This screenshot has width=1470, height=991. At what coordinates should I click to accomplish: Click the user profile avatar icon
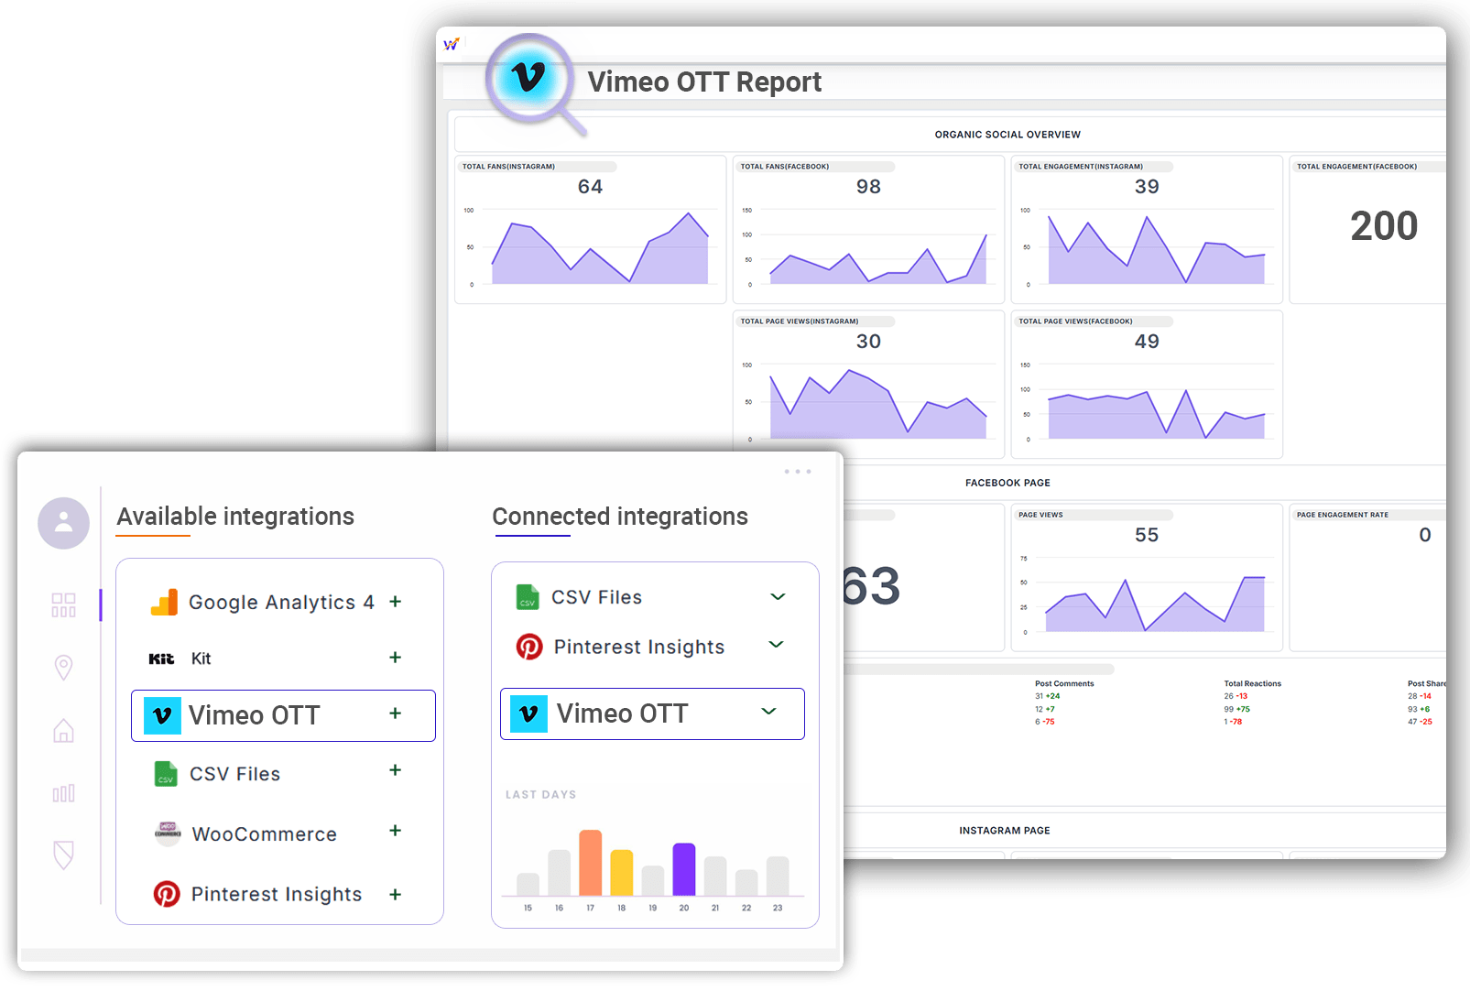coord(63,523)
